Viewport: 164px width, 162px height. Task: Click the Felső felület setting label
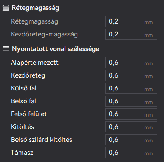pyautogui.click(x=29, y=114)
